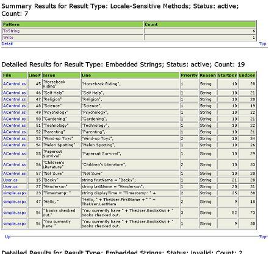Click the "Timestamp: " issue cell
This screenshot has height=254, width=269.
point(61,193)
